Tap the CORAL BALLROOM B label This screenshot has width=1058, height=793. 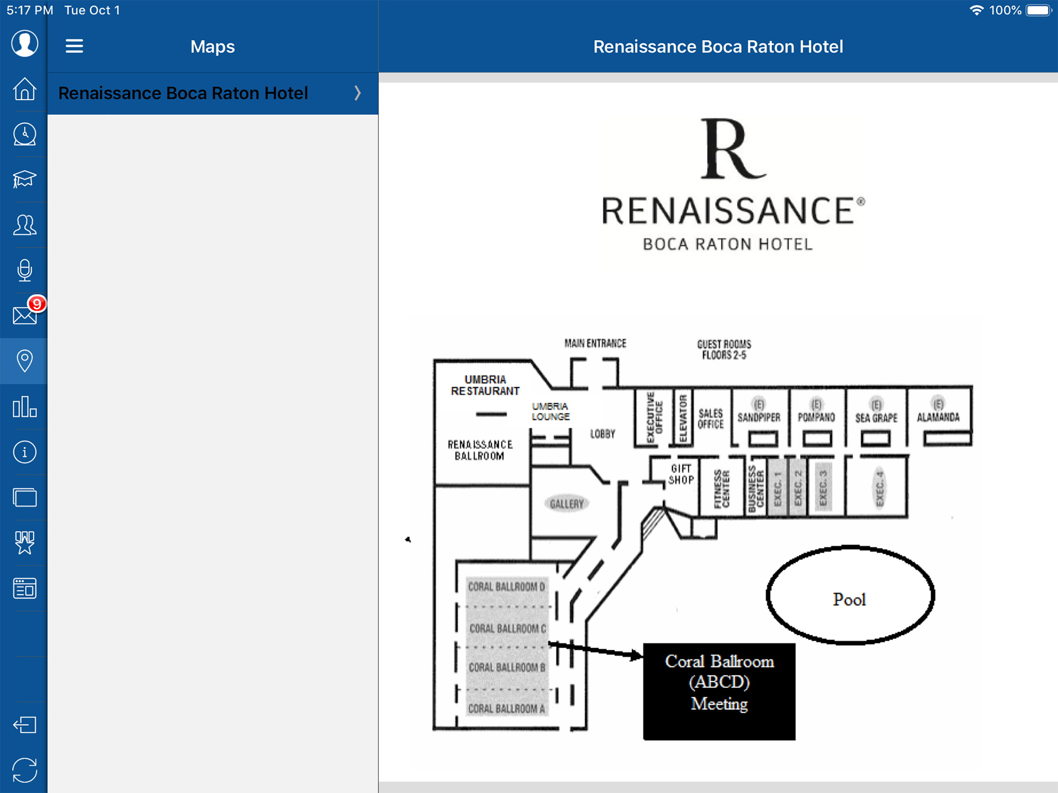pos(507,667)
